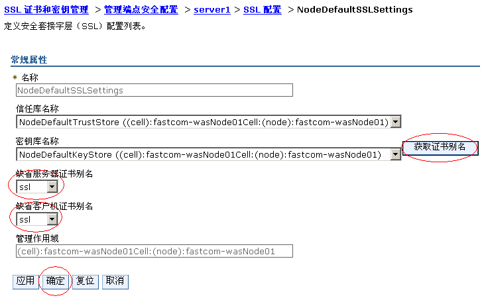The image size is (482, 300).
Task: Open the SSL 证书和密钥管理 breadcrumb link
Action: point(46,10)
